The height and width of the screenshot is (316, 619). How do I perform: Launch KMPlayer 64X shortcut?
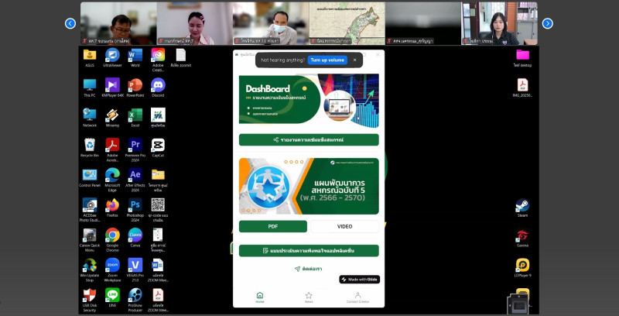pyautogui.click(x=112, y=85)
